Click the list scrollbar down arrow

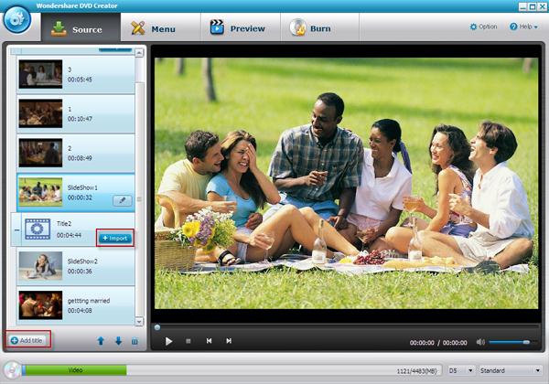coord(139,321)
